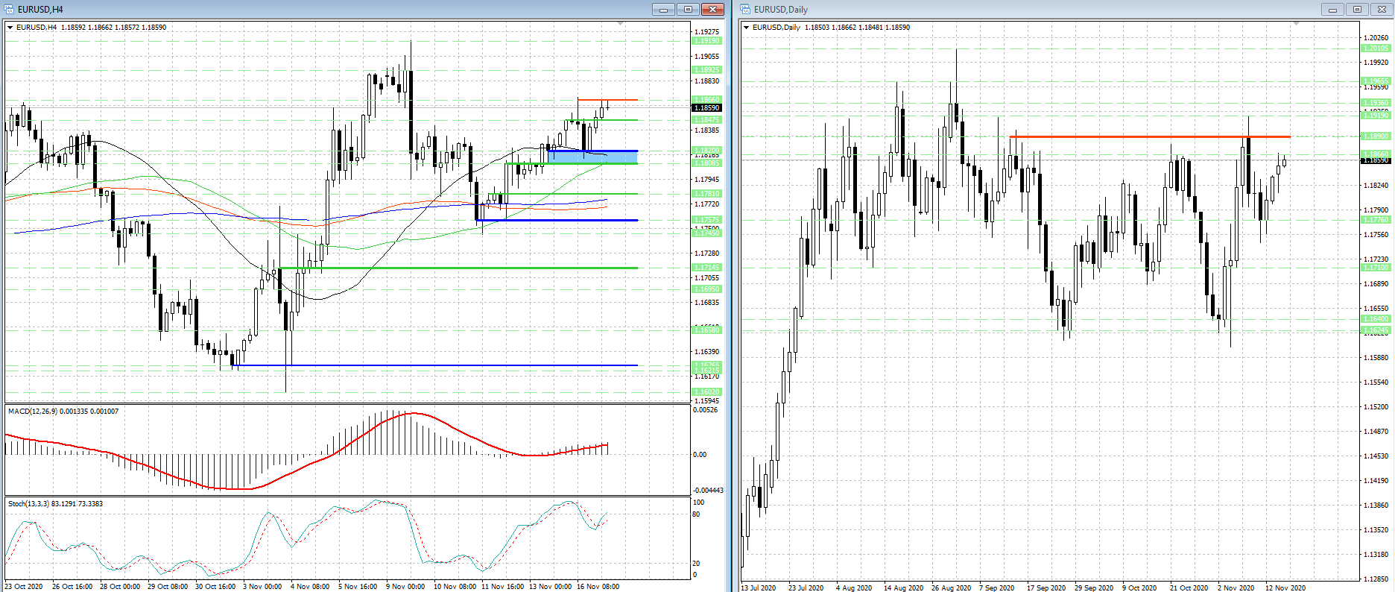This screenshot has height=592, width=1395.
Task: Click the '12 Nov 2020' date label in Daily chart
Action: 1285,588
